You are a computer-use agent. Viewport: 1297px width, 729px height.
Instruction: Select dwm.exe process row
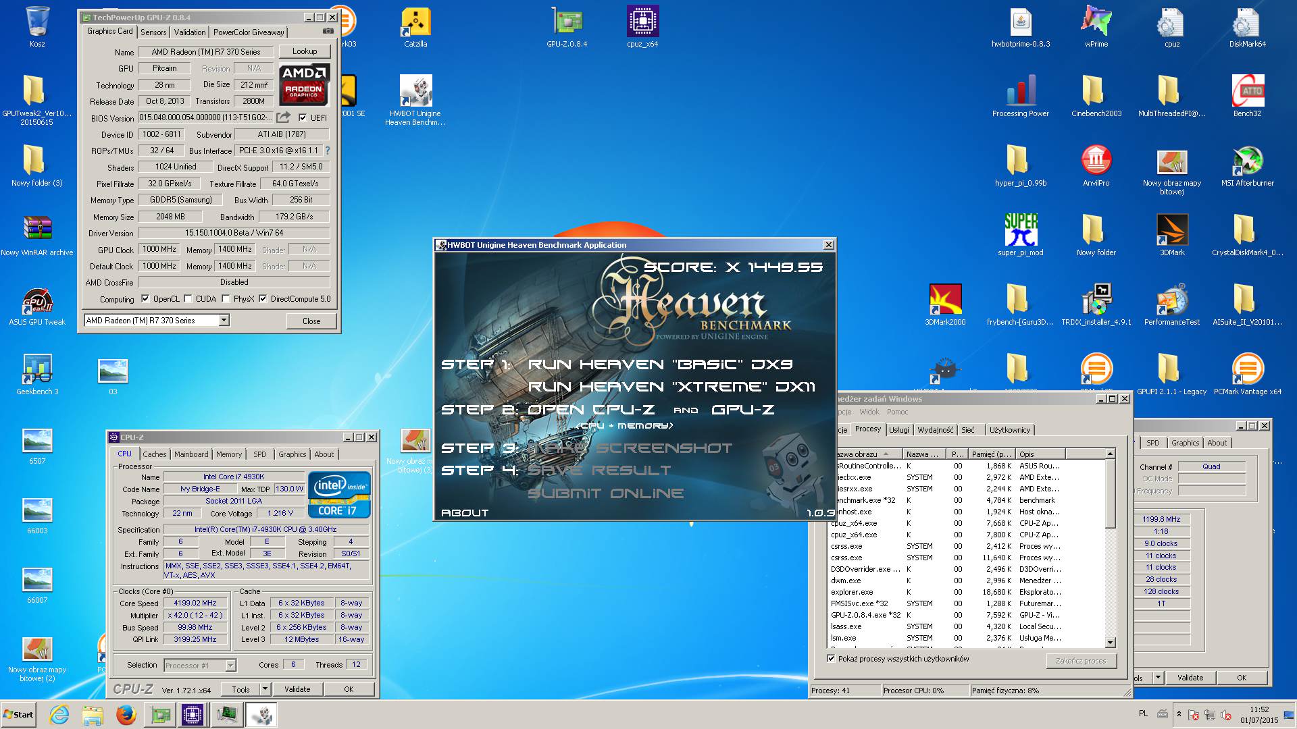[x=967, y=580]
